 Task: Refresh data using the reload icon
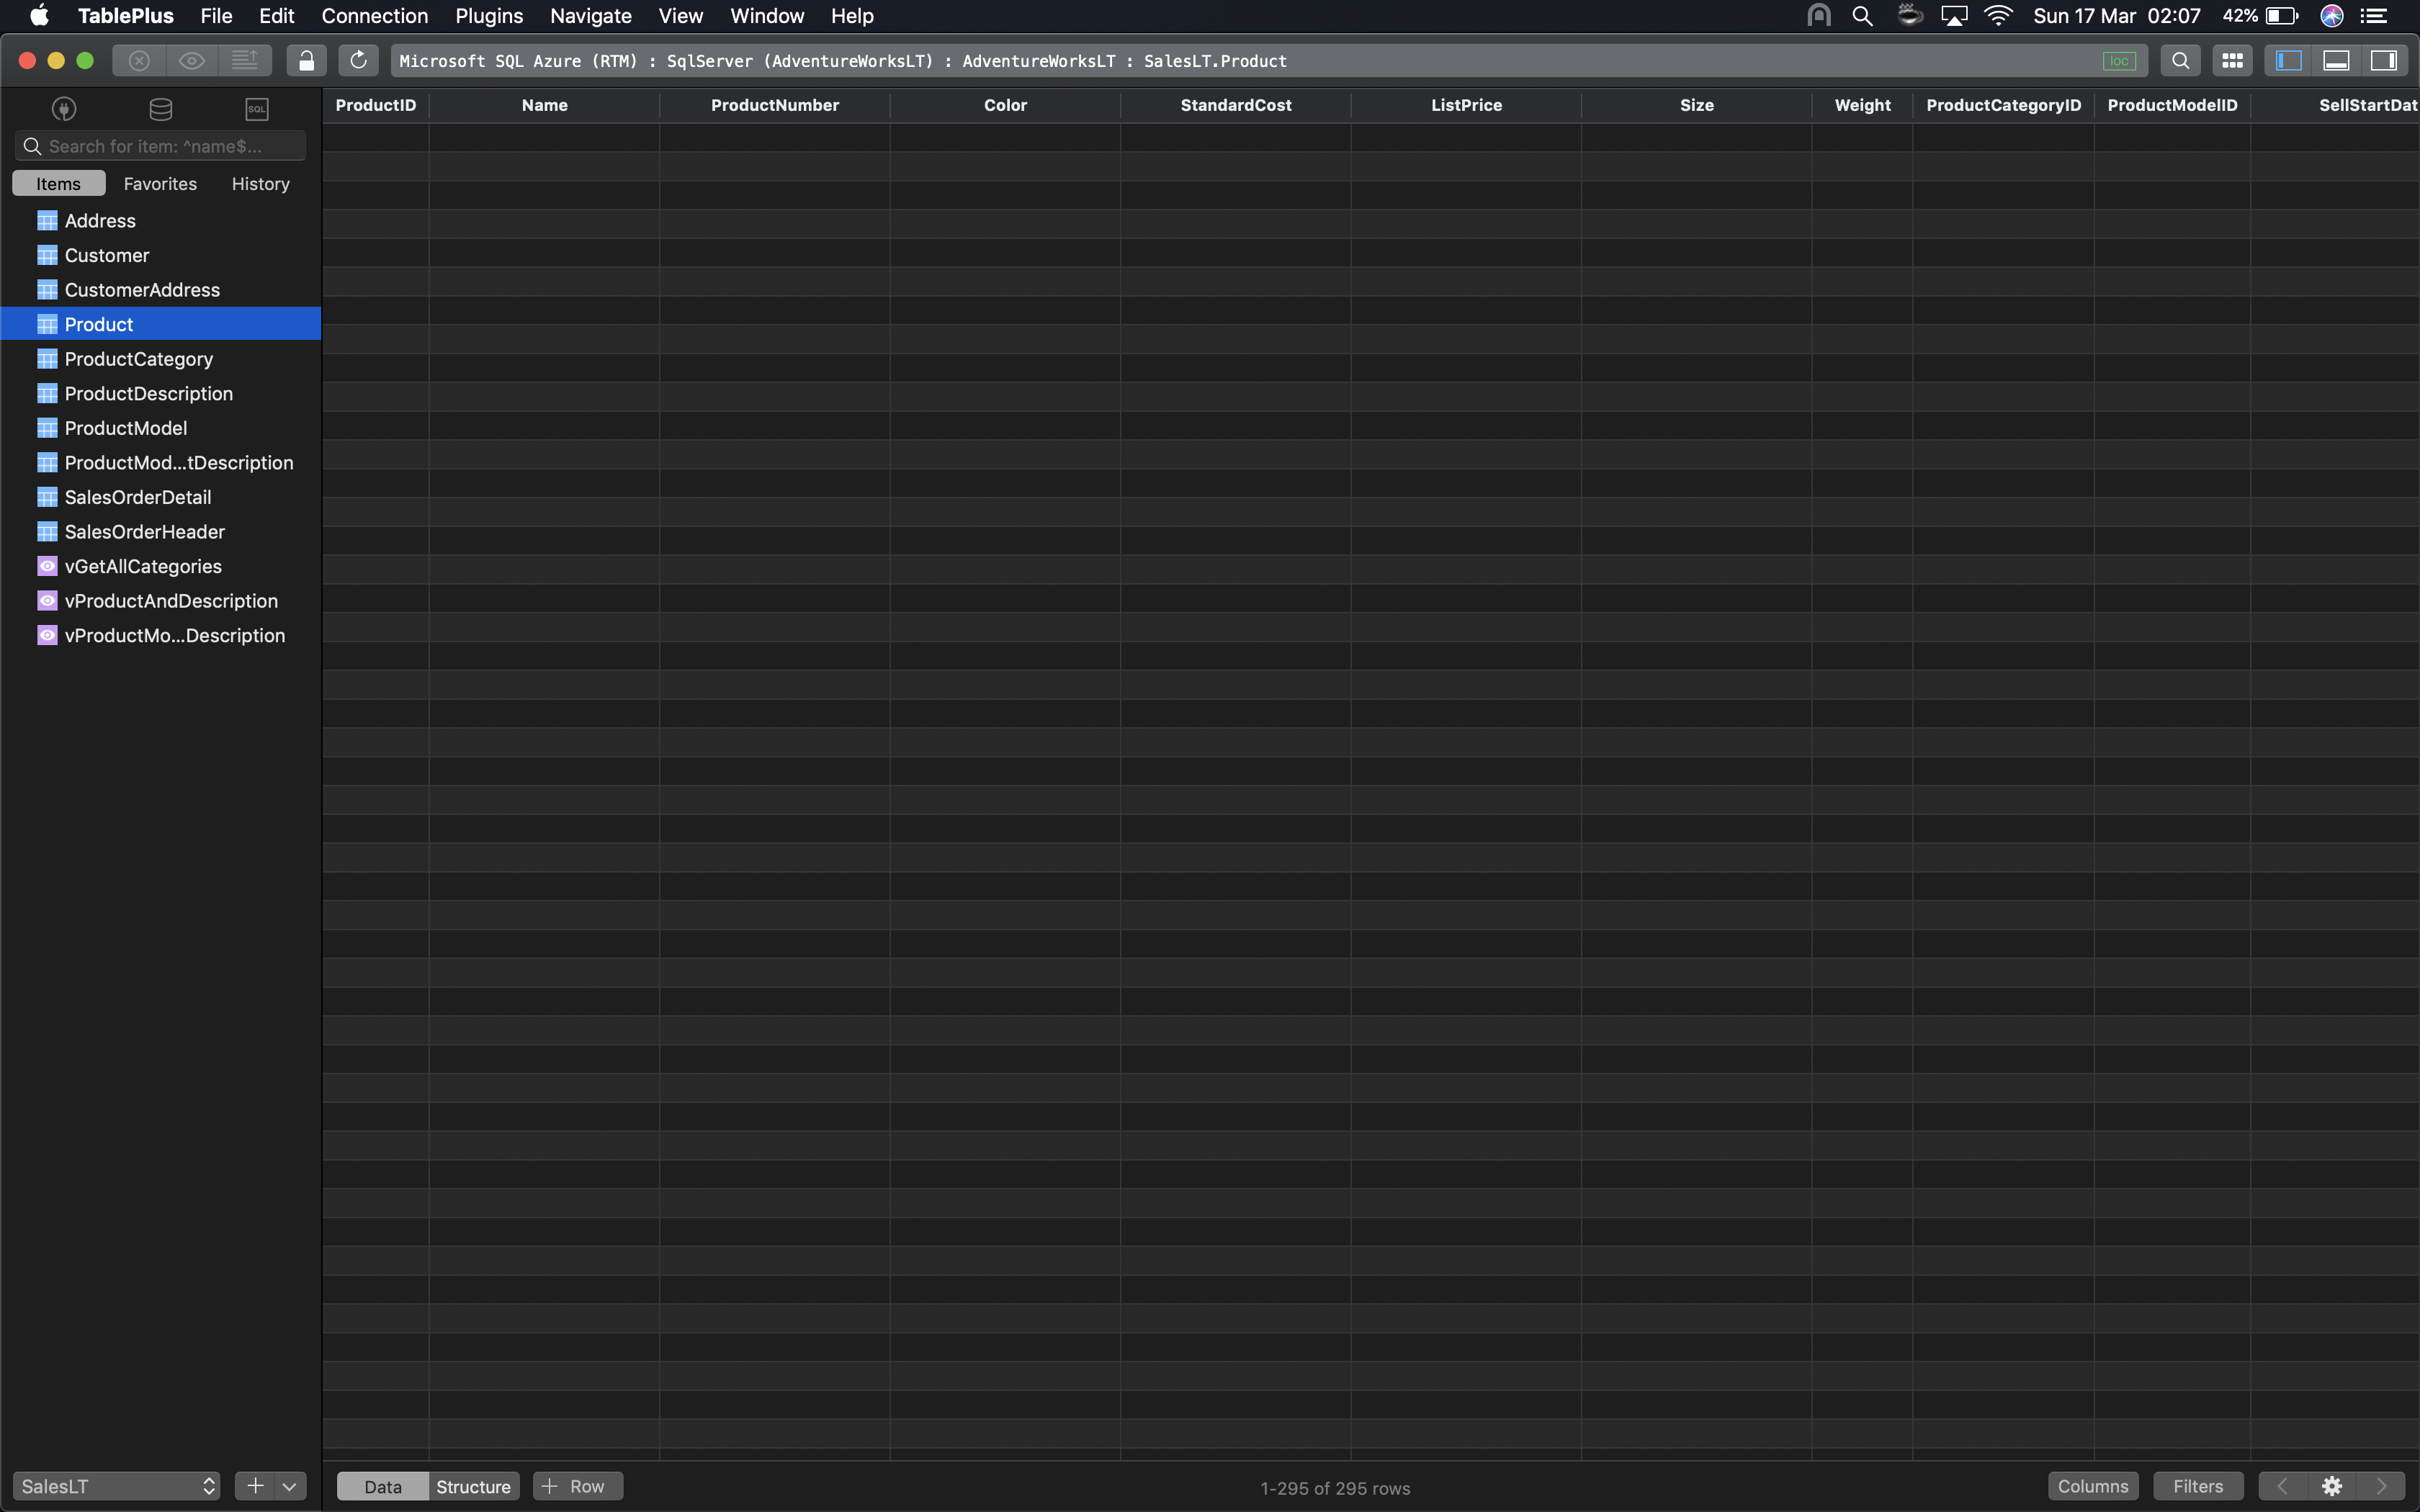[x=357, y=60]
